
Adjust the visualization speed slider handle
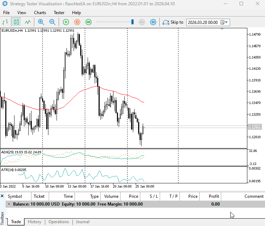coord(132,22)
